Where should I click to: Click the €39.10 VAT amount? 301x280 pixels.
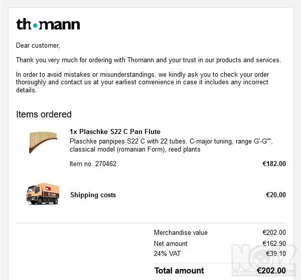pyautogui.click(x=276, y=254)
